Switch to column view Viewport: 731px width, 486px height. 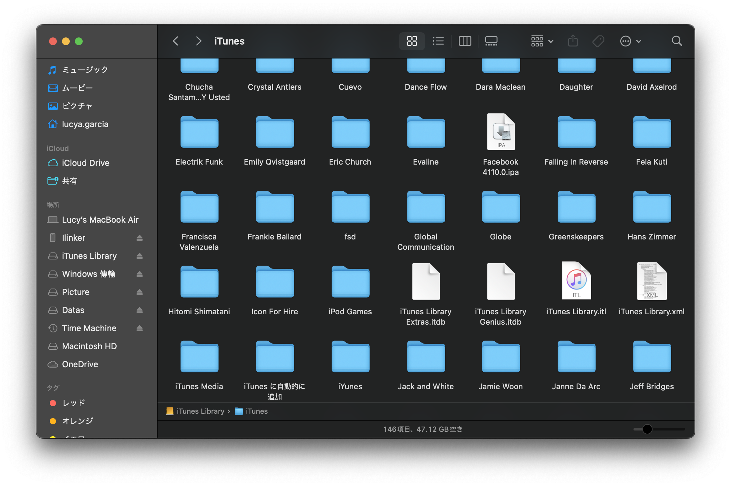(465, 41)
